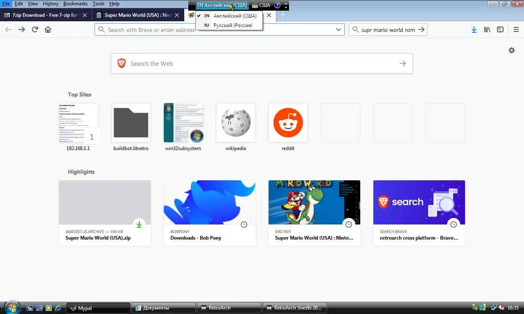524x314 pixels.
Task: Close the Super Mario World tab
Action: [177, 15]
